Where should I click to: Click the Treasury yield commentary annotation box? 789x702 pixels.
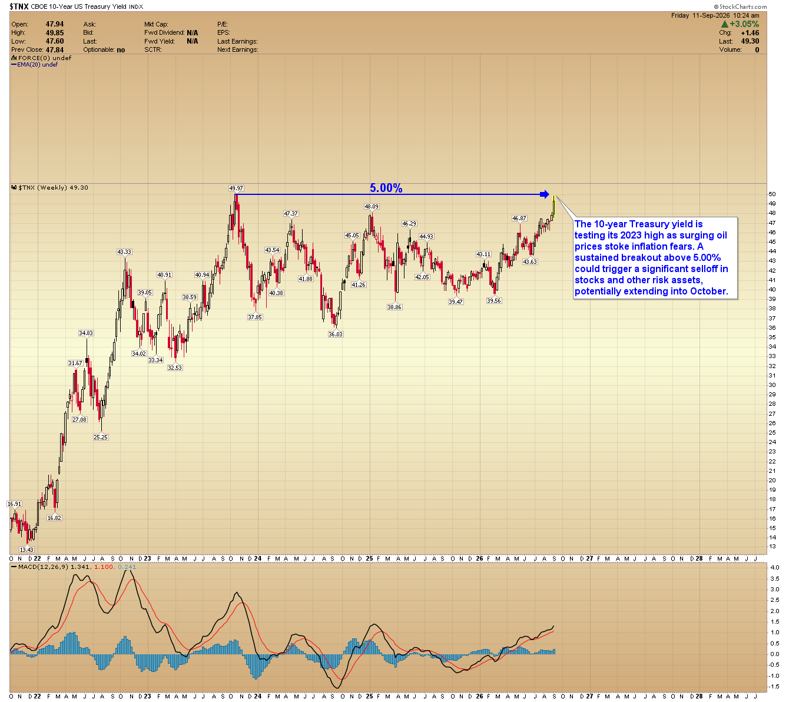point(655,258)
